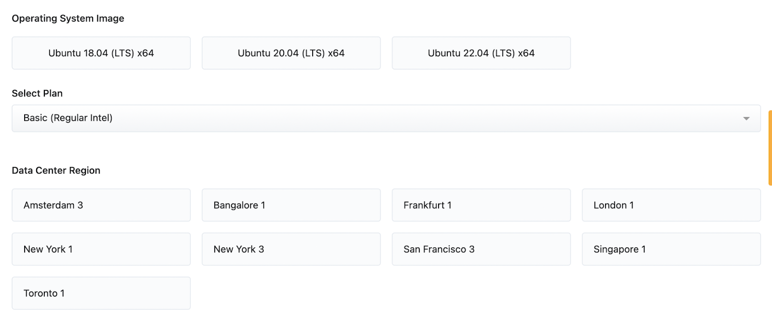Choose New York 3 region
This screenshot has width=772, height=335.
(x=291, y=249)
